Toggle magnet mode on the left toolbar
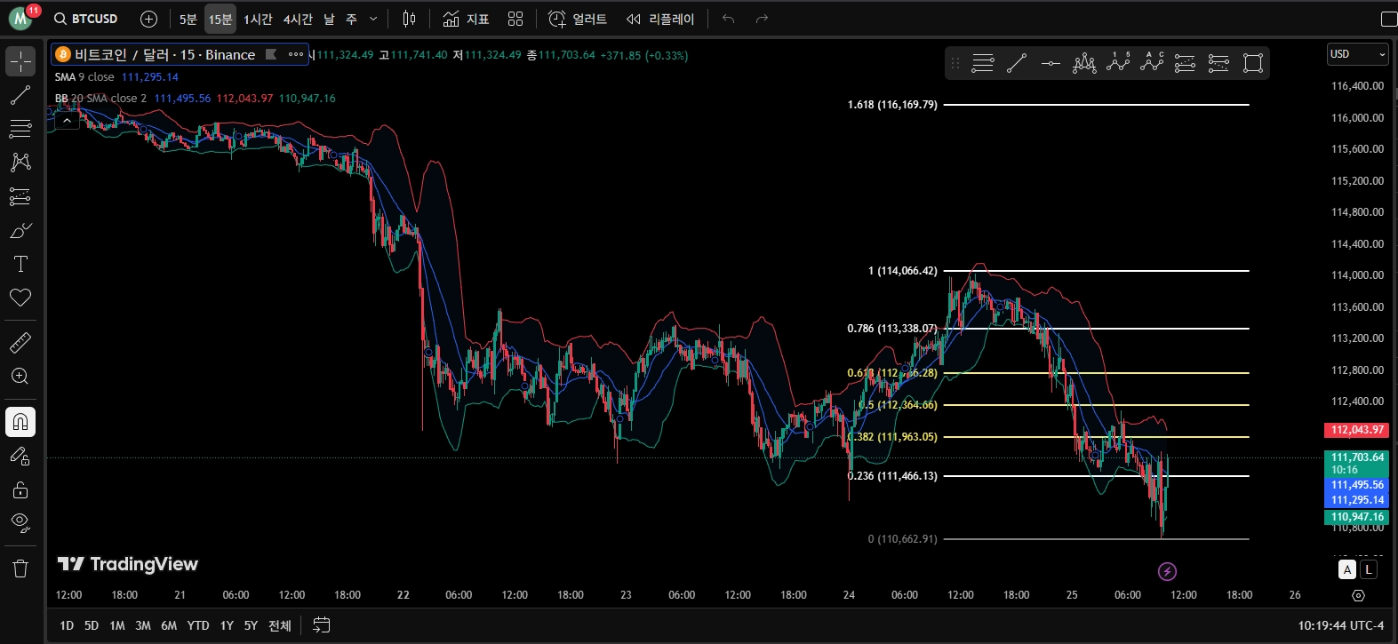 tap(20, 422)
